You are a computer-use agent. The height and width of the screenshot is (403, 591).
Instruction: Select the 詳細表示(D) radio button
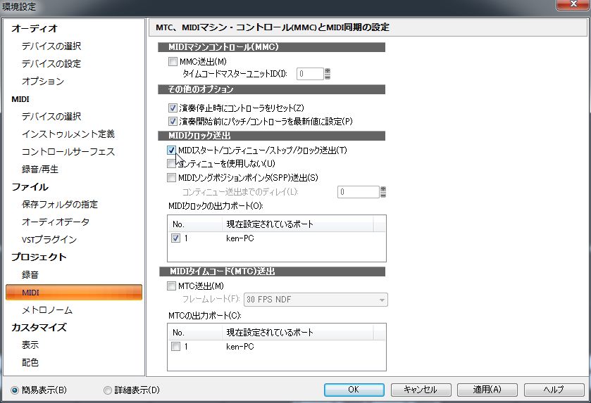[107, 390]
